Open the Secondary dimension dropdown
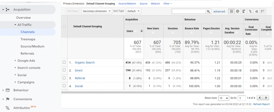The image size is (274, 112). pos(97,11)
